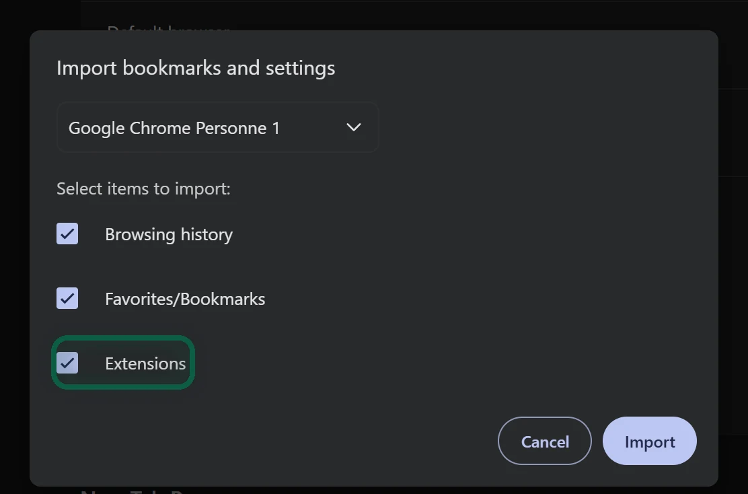Toggle the Extensions checkbox
This screenshot has width=748, height=494.
[67, 363]
